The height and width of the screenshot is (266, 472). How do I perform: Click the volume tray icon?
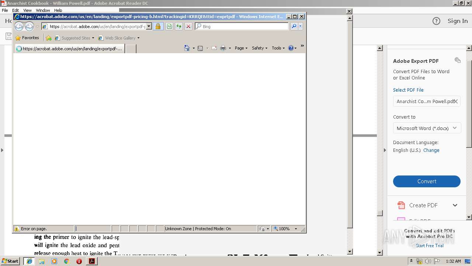click(x=428, y=261)
